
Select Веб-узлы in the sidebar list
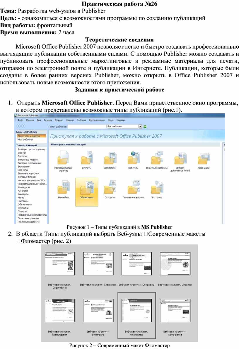pos(23,170)
